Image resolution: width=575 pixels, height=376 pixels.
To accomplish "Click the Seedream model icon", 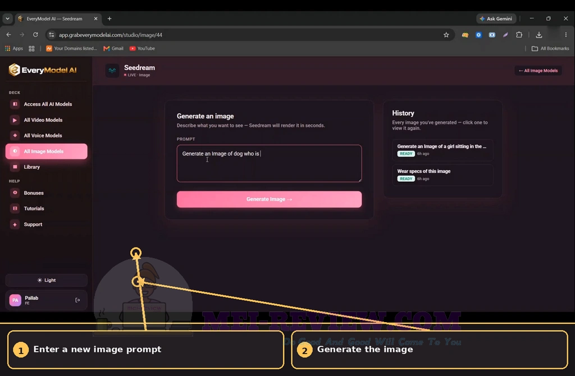I will [x=112, y=70].
